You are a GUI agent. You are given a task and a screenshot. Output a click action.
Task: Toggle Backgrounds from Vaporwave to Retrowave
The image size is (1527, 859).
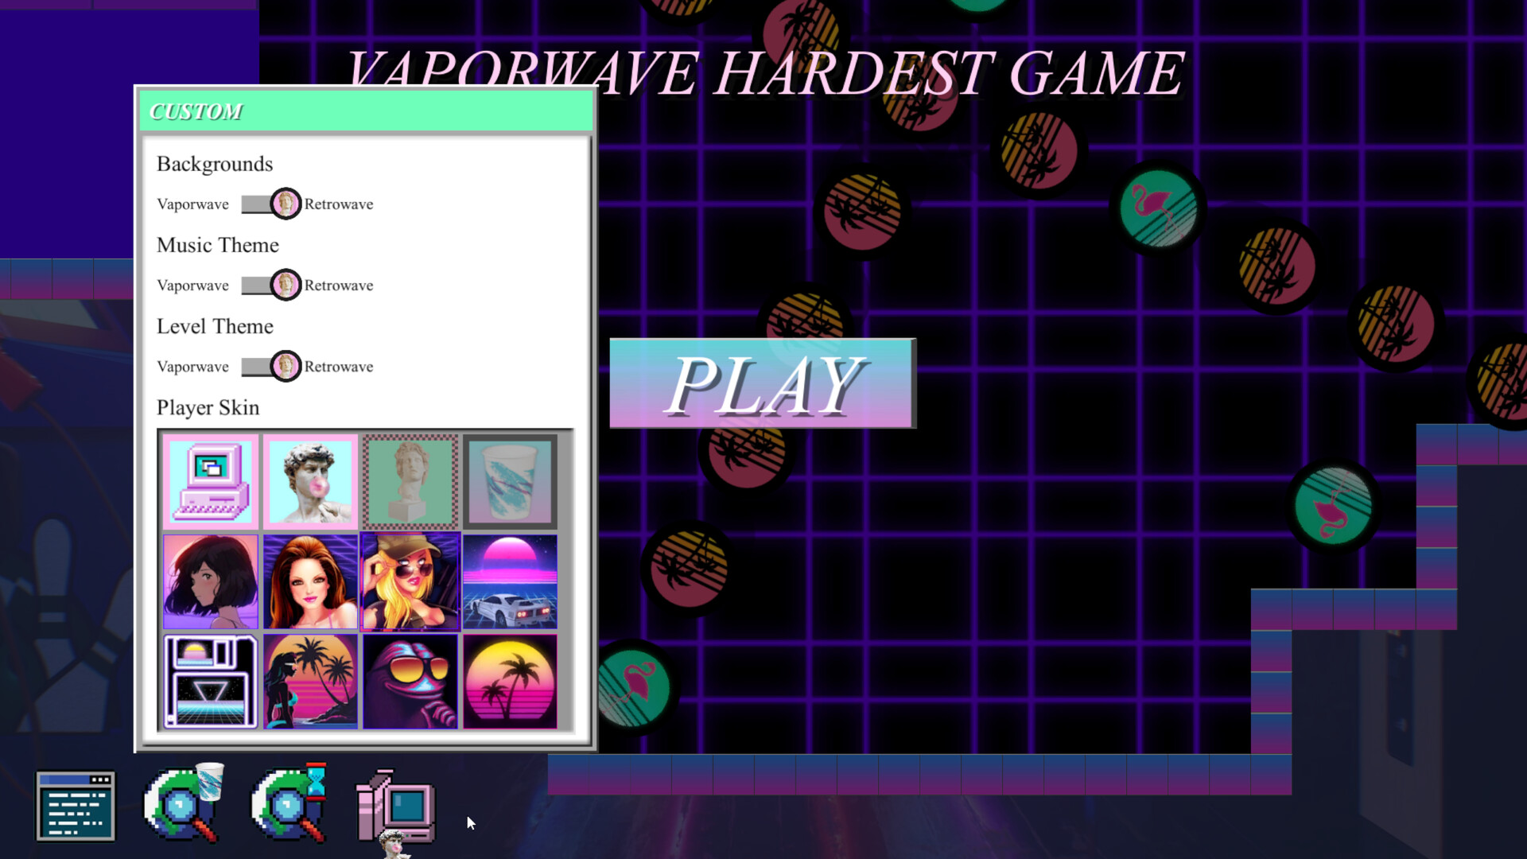click(270, 204)
